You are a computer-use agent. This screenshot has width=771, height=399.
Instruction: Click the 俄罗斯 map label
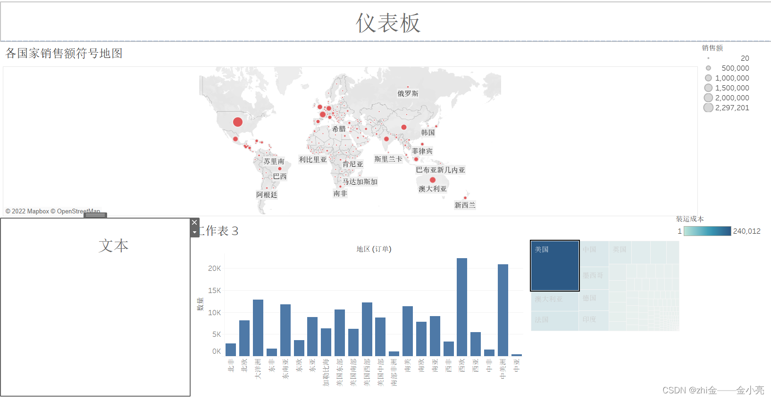click(408, 93)
